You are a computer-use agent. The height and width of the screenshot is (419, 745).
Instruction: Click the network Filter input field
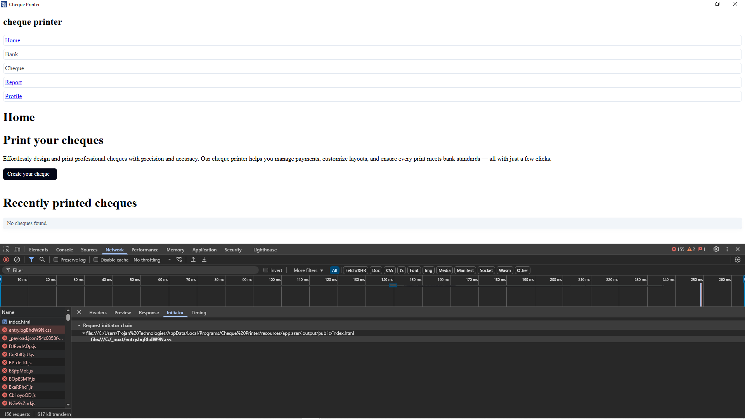click(132, 270)
